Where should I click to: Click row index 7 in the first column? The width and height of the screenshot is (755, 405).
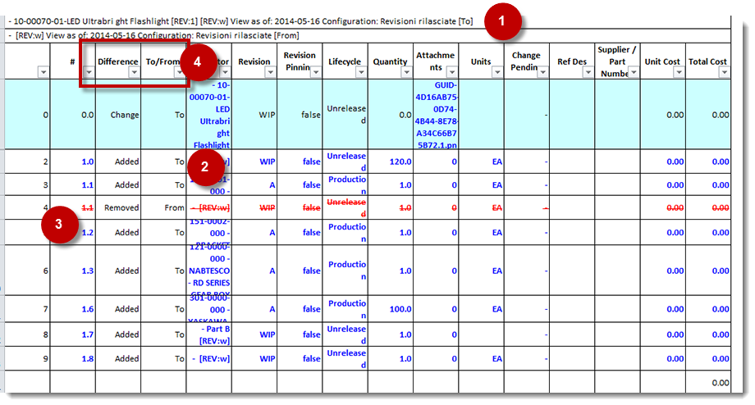coord(27,309)
